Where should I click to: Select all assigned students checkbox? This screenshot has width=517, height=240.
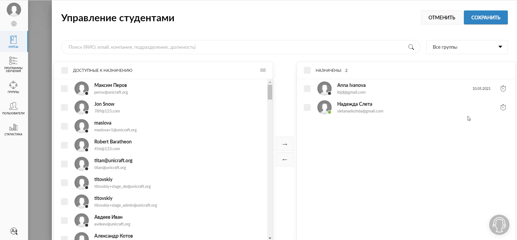tap(307, 70)
